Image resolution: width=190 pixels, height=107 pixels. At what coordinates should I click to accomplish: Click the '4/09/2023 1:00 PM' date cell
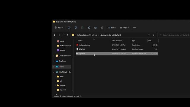tap(119, 45)
